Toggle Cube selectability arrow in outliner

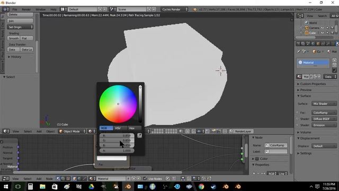coord(327,33)
